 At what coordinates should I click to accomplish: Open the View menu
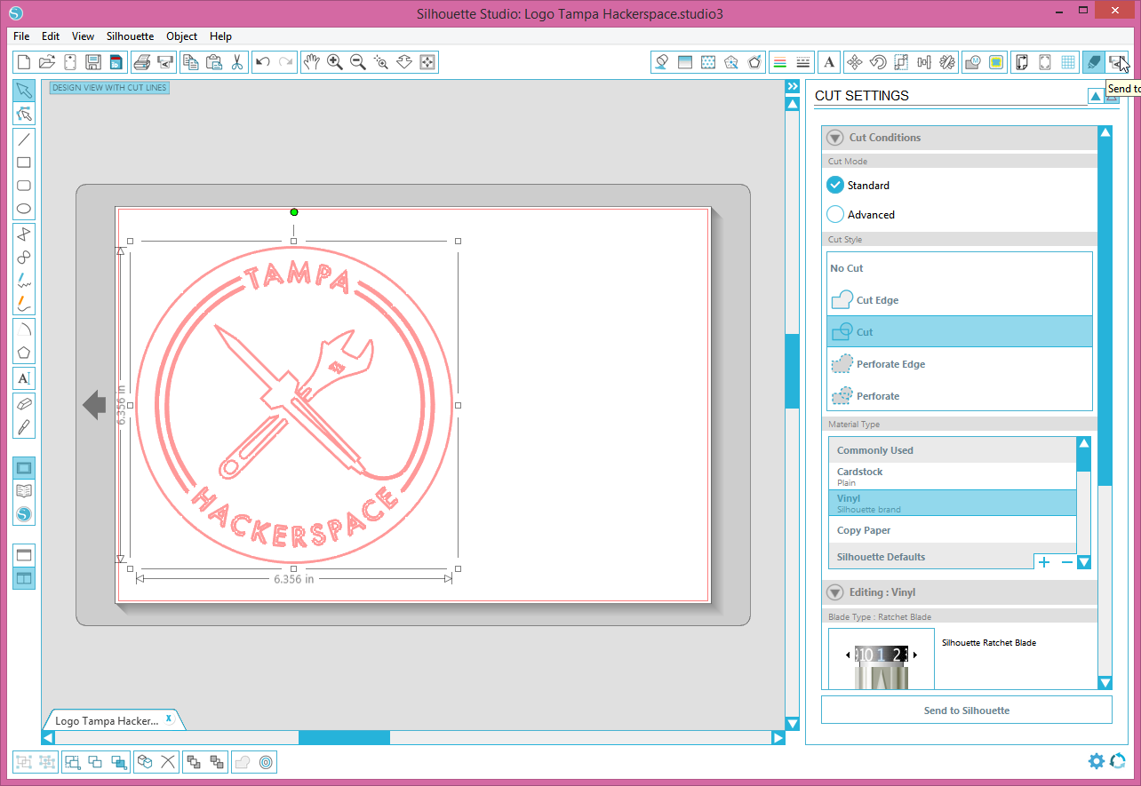point(83,36)
